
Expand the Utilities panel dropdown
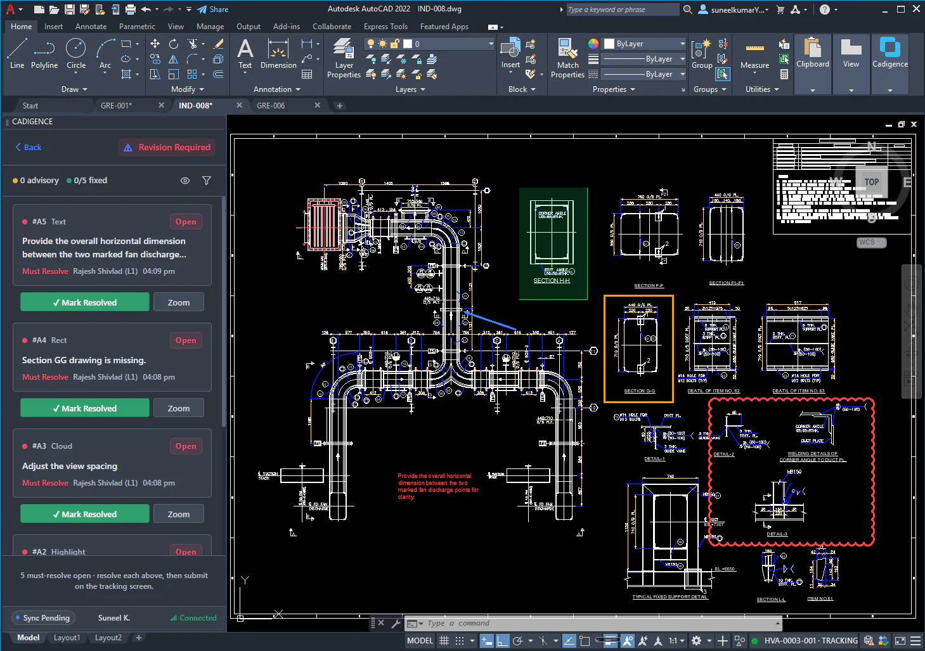point(762,89)
